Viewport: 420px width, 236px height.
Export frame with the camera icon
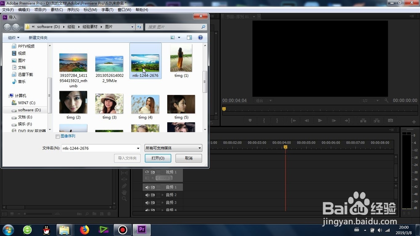391,121
